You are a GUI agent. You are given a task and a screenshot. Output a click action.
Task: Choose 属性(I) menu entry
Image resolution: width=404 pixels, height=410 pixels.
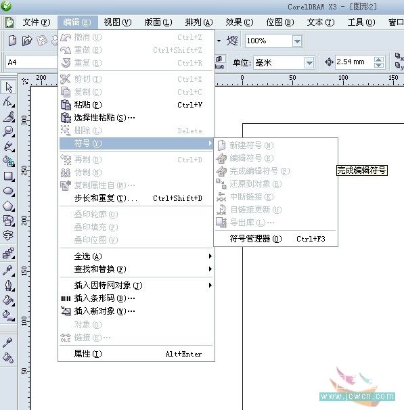(x=136, y=354)
